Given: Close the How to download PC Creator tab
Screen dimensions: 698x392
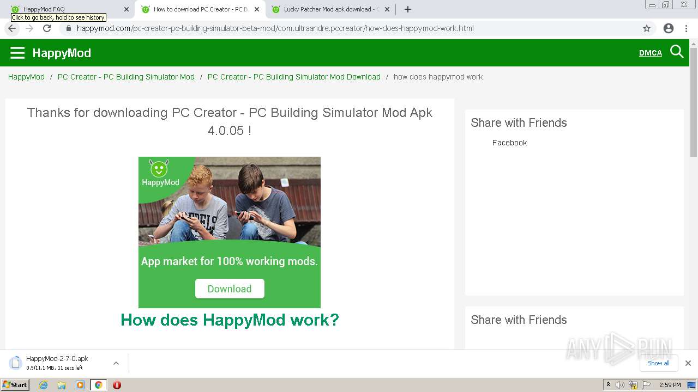Looking at the screenshot, I should pyautogui.click(x=257, y=9).
